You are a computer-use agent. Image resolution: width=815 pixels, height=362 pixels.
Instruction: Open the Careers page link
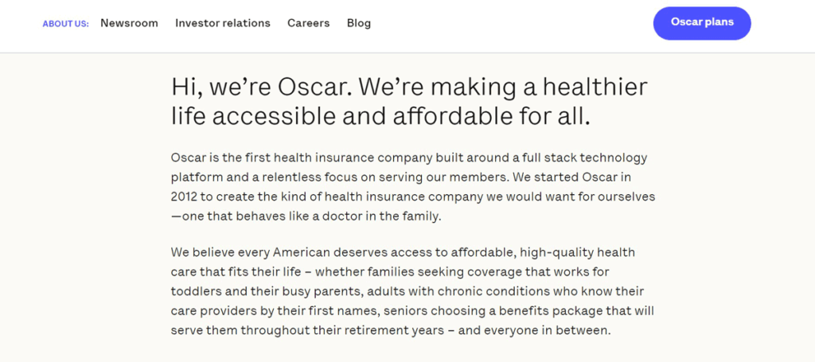tap(308, 23)
